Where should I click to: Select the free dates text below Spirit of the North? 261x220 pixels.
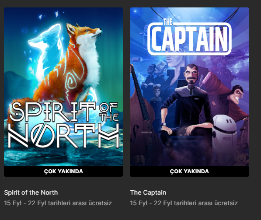(58, 203)
